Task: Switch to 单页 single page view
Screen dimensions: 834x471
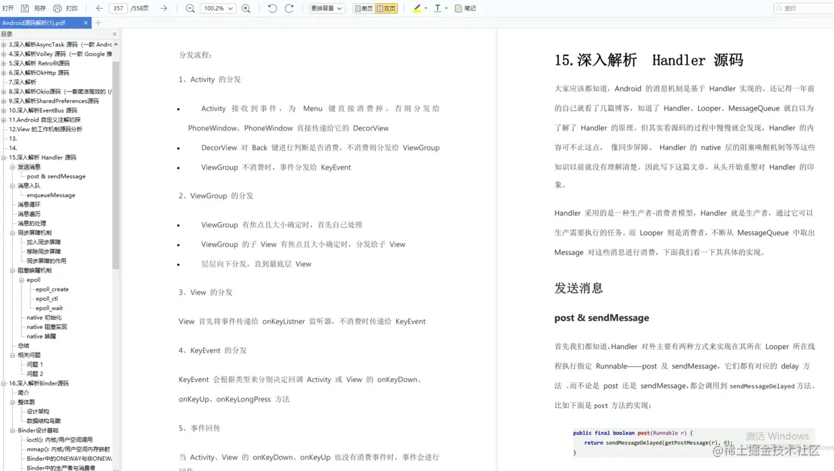Action: [363, 8]
